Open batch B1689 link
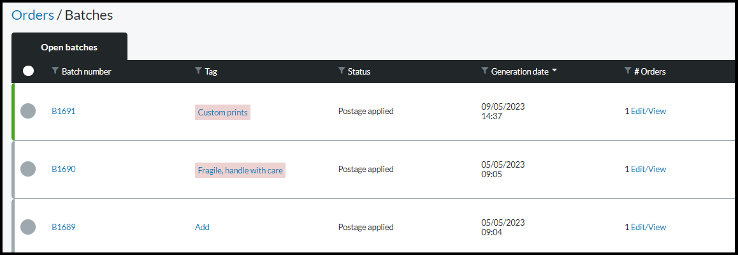This screenshot has width=738, height=255. click(x=64, y=227)
